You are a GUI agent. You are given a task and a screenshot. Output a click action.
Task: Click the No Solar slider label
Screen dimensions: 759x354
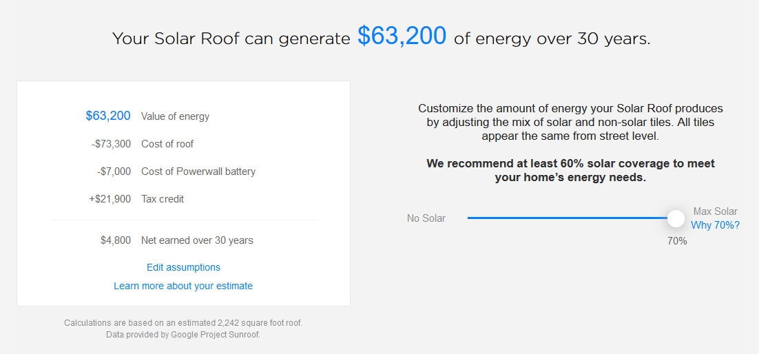tap(426, 218)
